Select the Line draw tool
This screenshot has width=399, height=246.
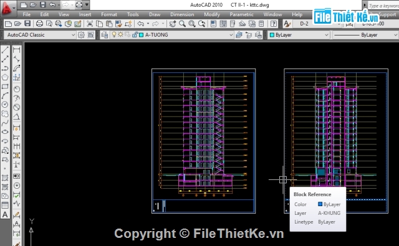click(x=5, y=50)
